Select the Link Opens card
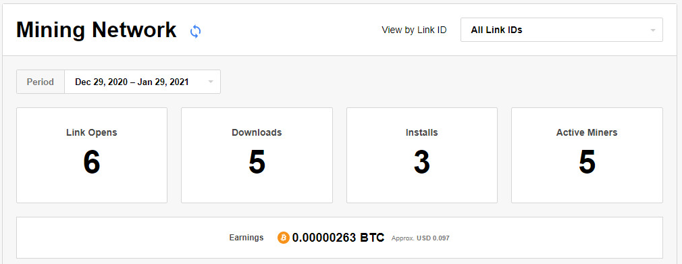682x264 pixels. 92,155
